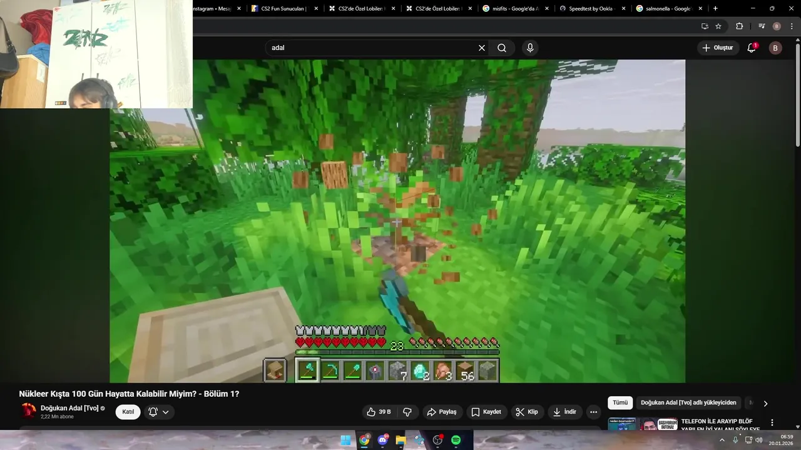The image size is (801, 450).
Task: Click the 'Oluştur' create button
Action: (x=718, y=47)
